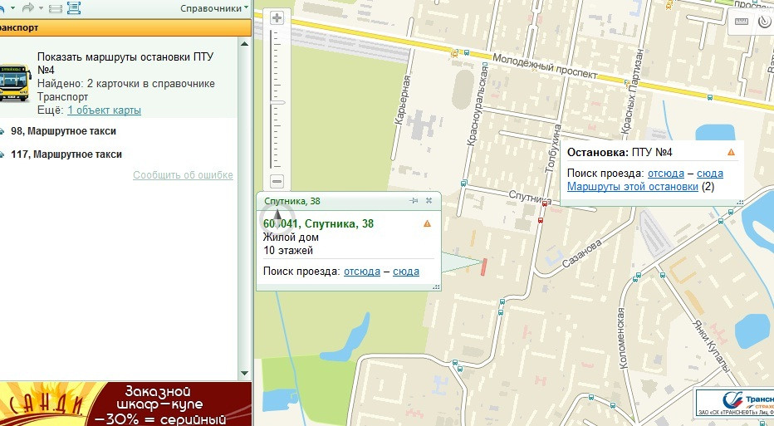
Task: Click Красноуральская street label on map
Action: pos(478,105)
